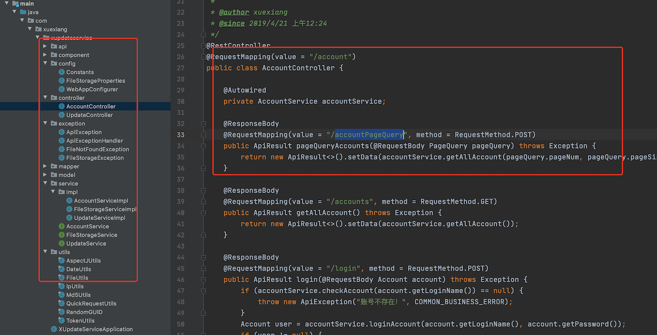Screen dimensions: 657x335
Task: Click the XUpdateServiceApplication class icon
Action: pos(54,329)
